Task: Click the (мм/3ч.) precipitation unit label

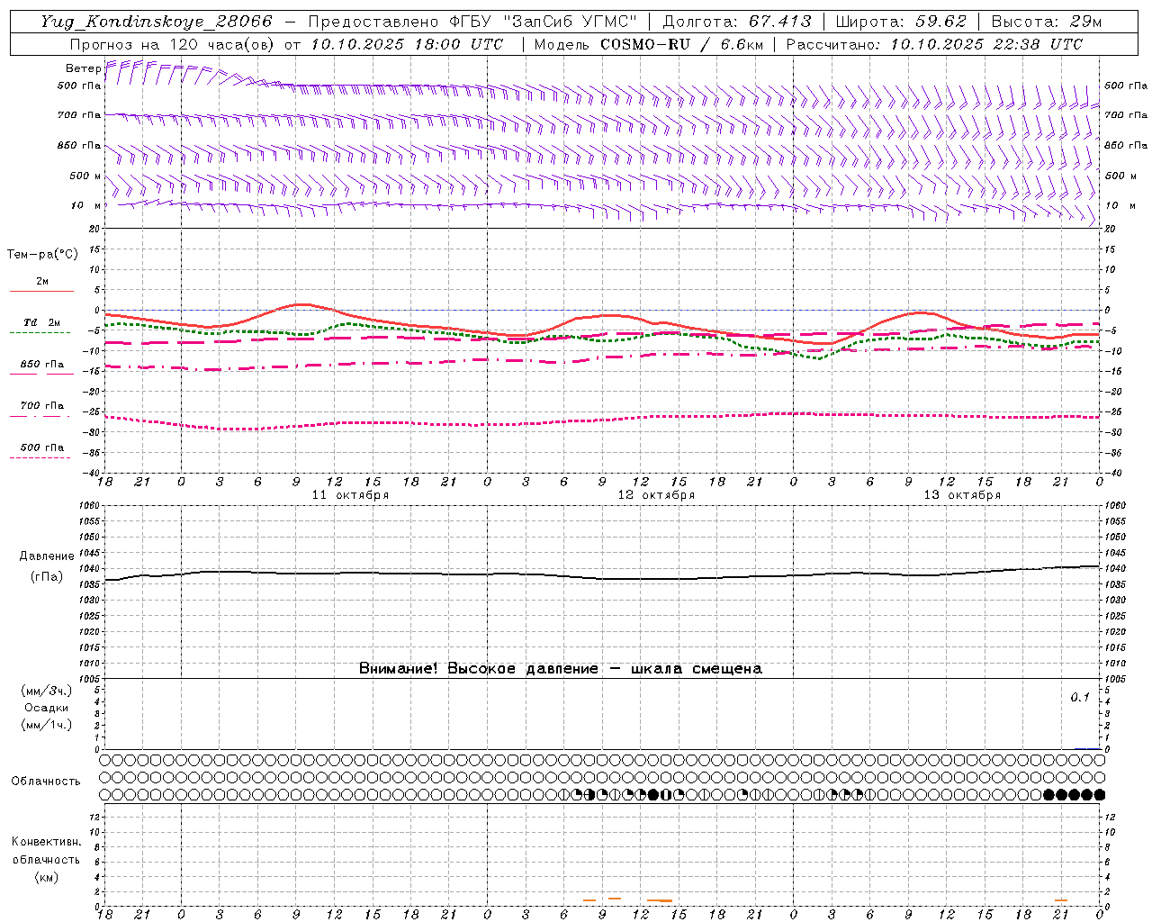Action: [x=47, y=691]
